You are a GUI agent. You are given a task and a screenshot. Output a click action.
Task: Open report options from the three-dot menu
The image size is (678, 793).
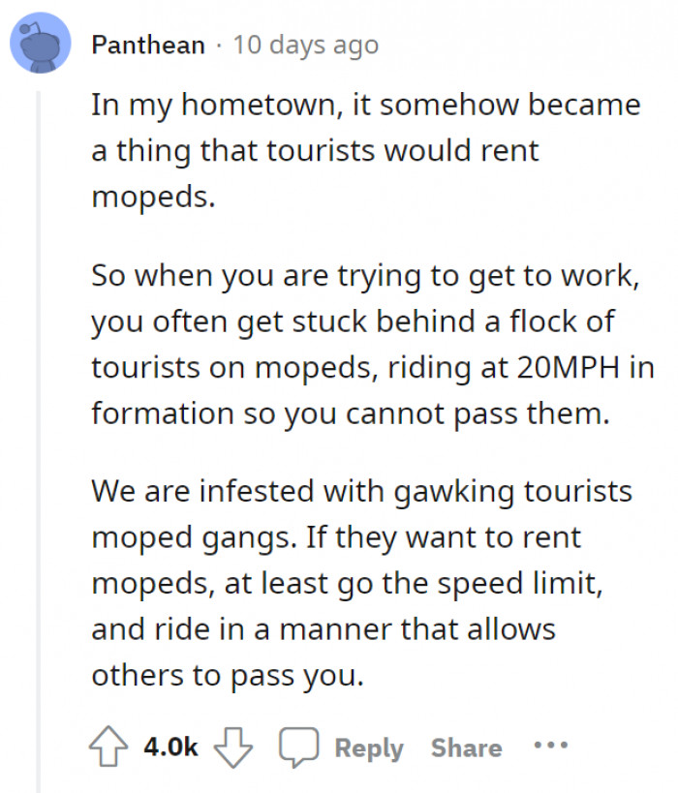(x=549, y=746)
